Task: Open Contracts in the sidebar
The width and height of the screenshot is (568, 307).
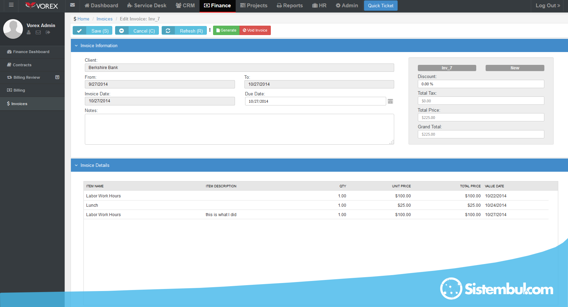Action: click(22, 65)
